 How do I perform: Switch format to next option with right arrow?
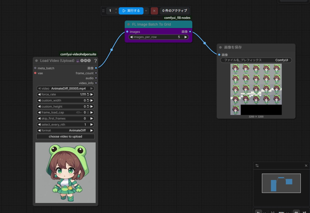tap(92, 130)
